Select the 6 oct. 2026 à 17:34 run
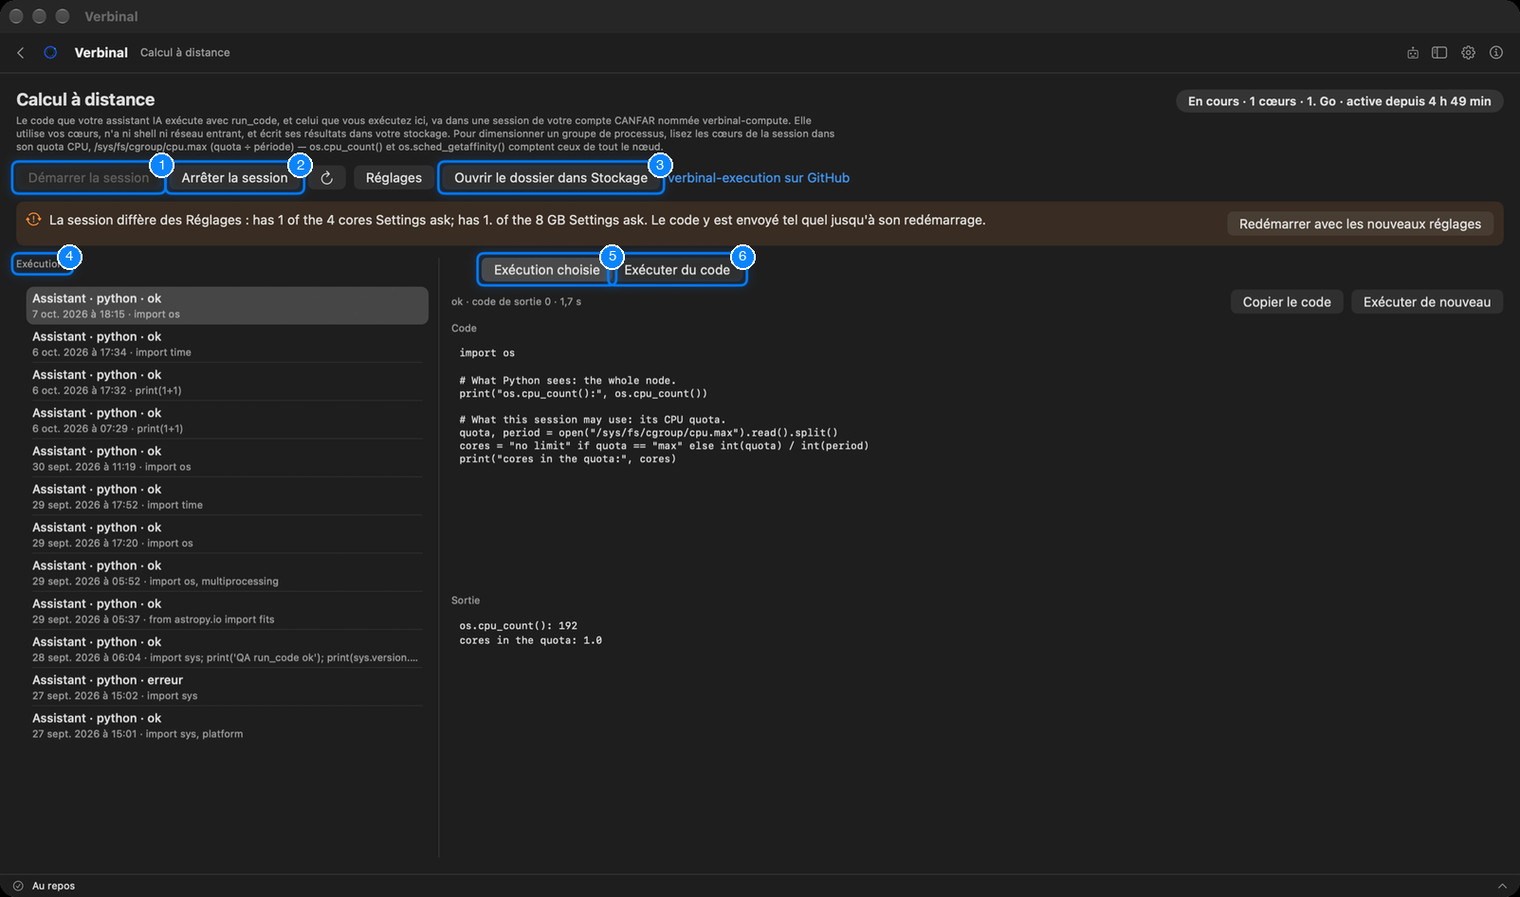Image resolution: width=1520 pixels, height=897 pixels. (x=228, y=344)
